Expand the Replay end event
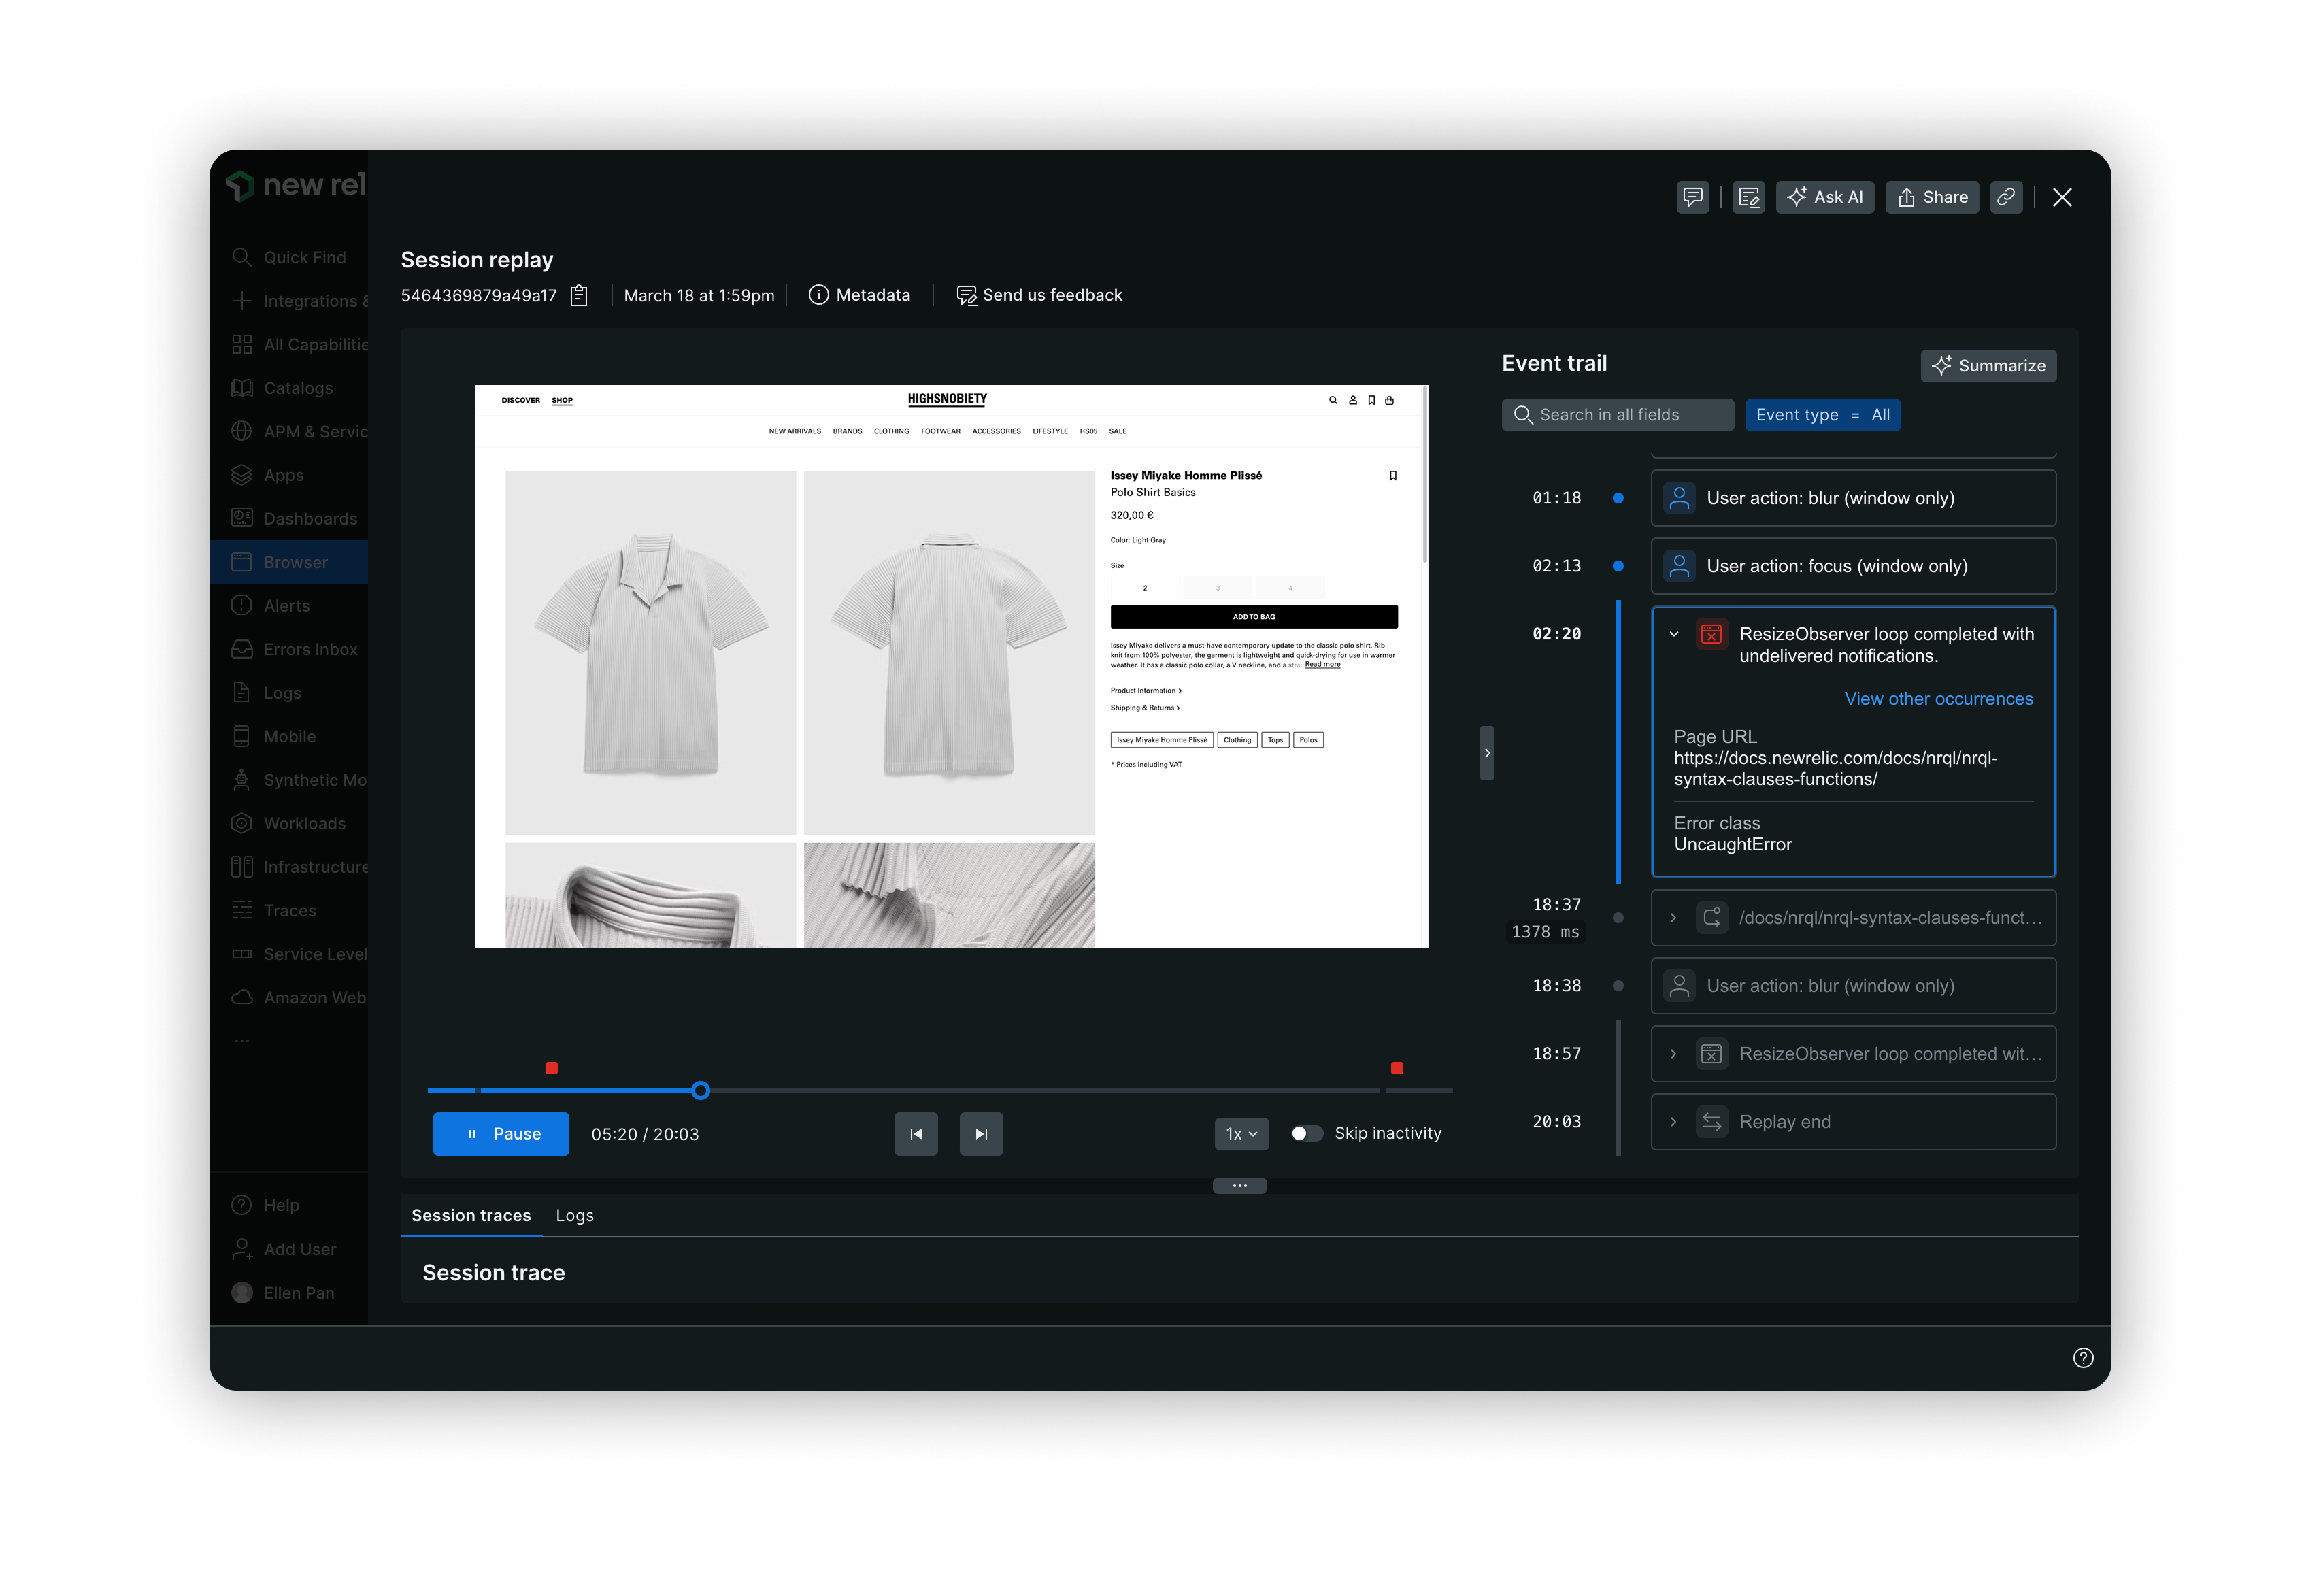2321x1596 pixels. (1673, 1122)
